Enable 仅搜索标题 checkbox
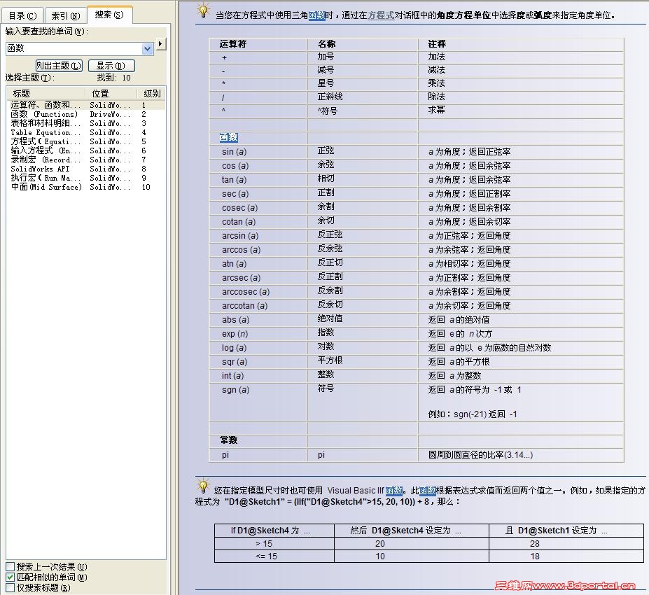The width and height of the screenshot is (649, 595). tap(11, 587)
